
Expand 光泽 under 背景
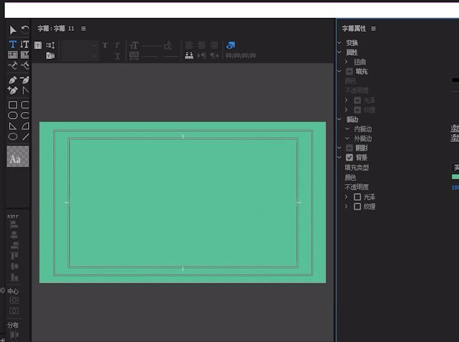(x=347, y=197)
